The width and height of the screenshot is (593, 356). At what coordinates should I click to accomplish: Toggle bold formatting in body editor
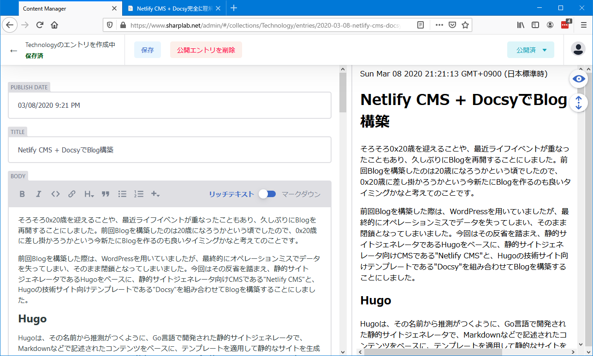click(x=22, y=194)
